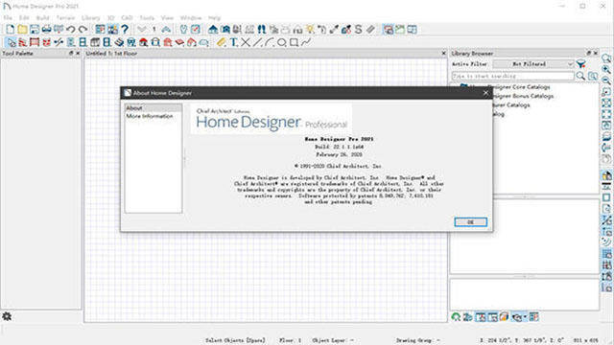This screenshot has width=614, height=345.
Task: Open the Active Filter dropdown
Action: (533, 64)
